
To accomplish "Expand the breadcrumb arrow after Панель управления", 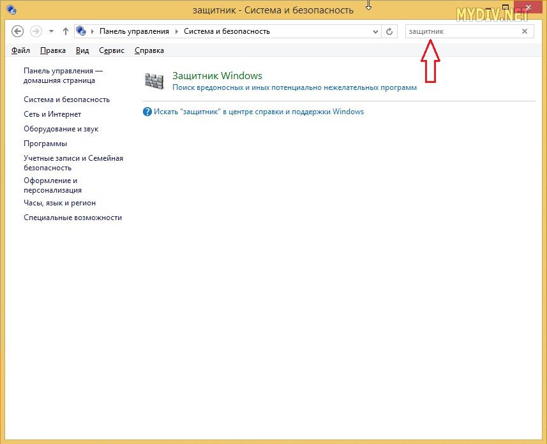I will (177, 31).
